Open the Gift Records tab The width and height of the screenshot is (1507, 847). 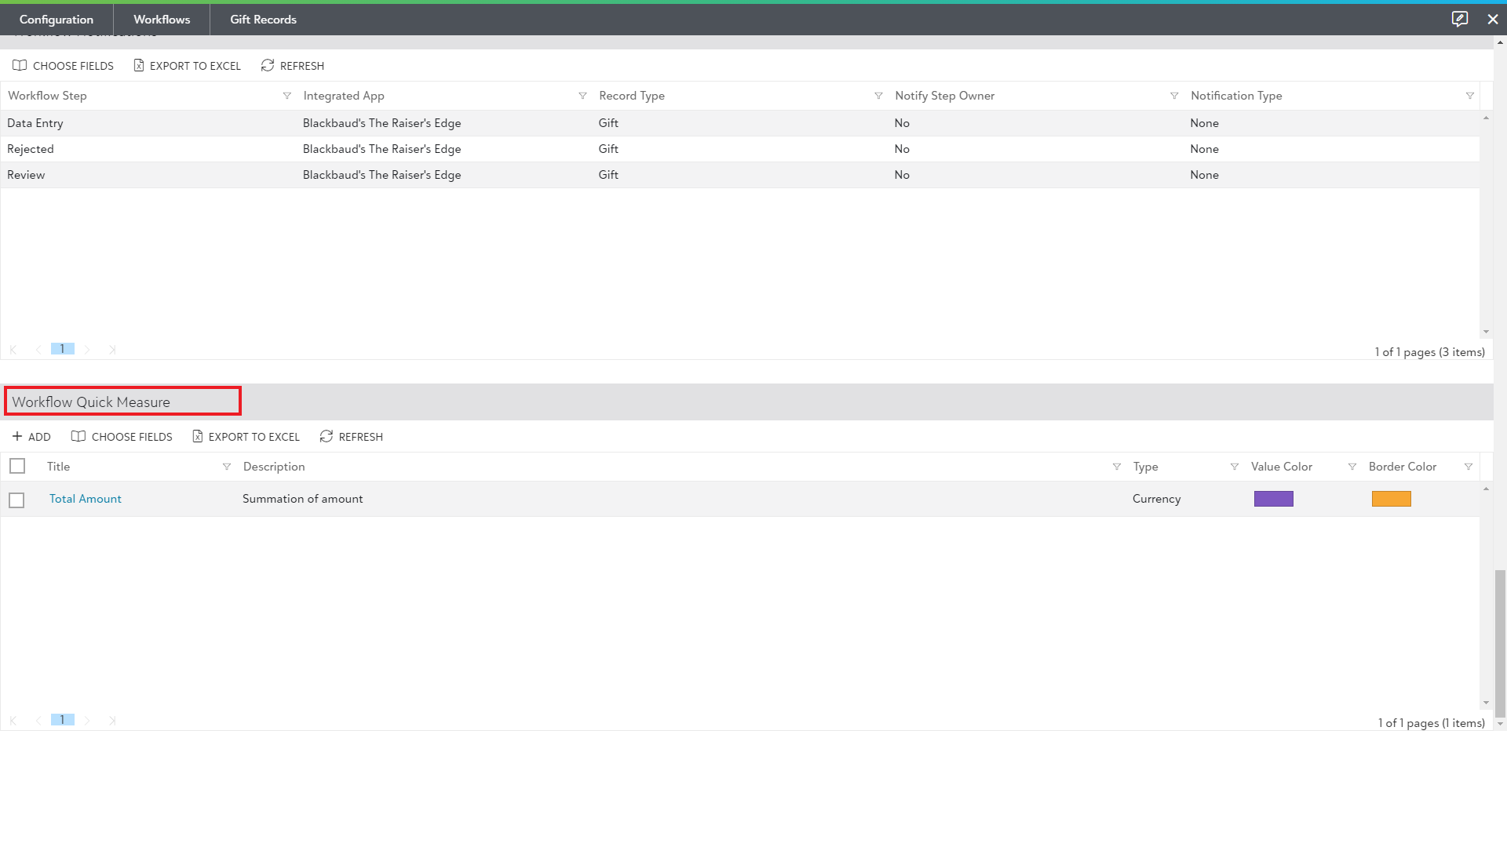(263, 20)
